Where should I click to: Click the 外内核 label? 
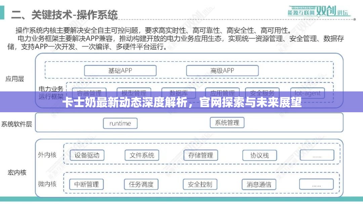point(47,155)
